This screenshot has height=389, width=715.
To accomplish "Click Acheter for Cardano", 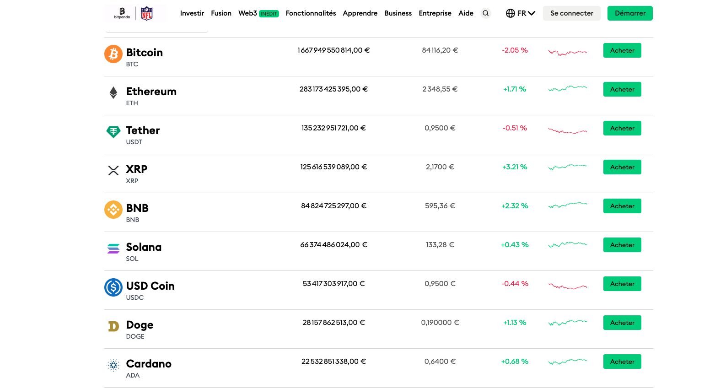I will 622,362.
